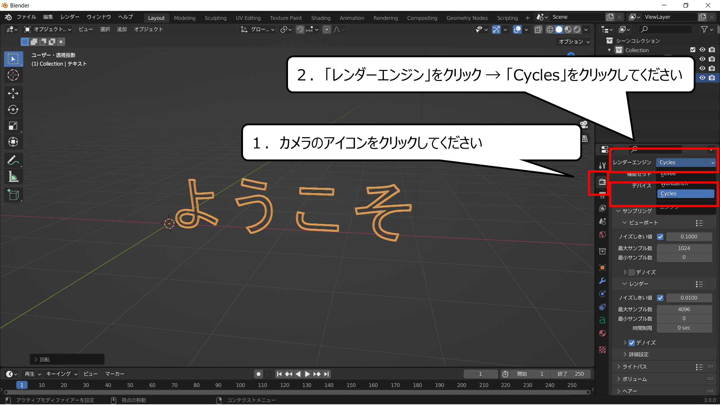
Task: Open the Object properties orange square tab
Action: [602, 267]
